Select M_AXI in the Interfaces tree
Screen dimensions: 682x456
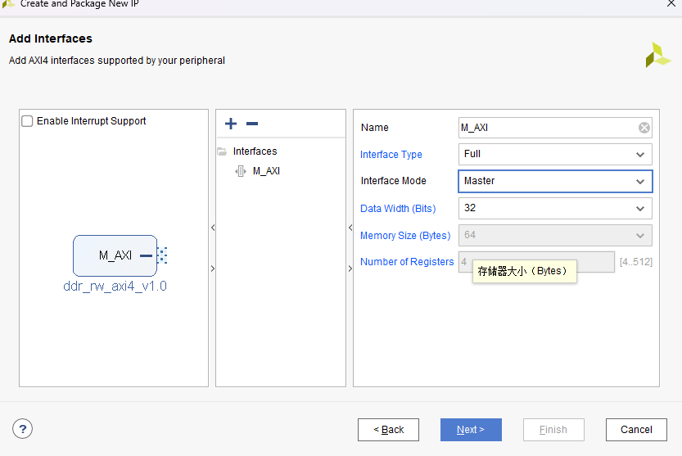tap(266, 171)
